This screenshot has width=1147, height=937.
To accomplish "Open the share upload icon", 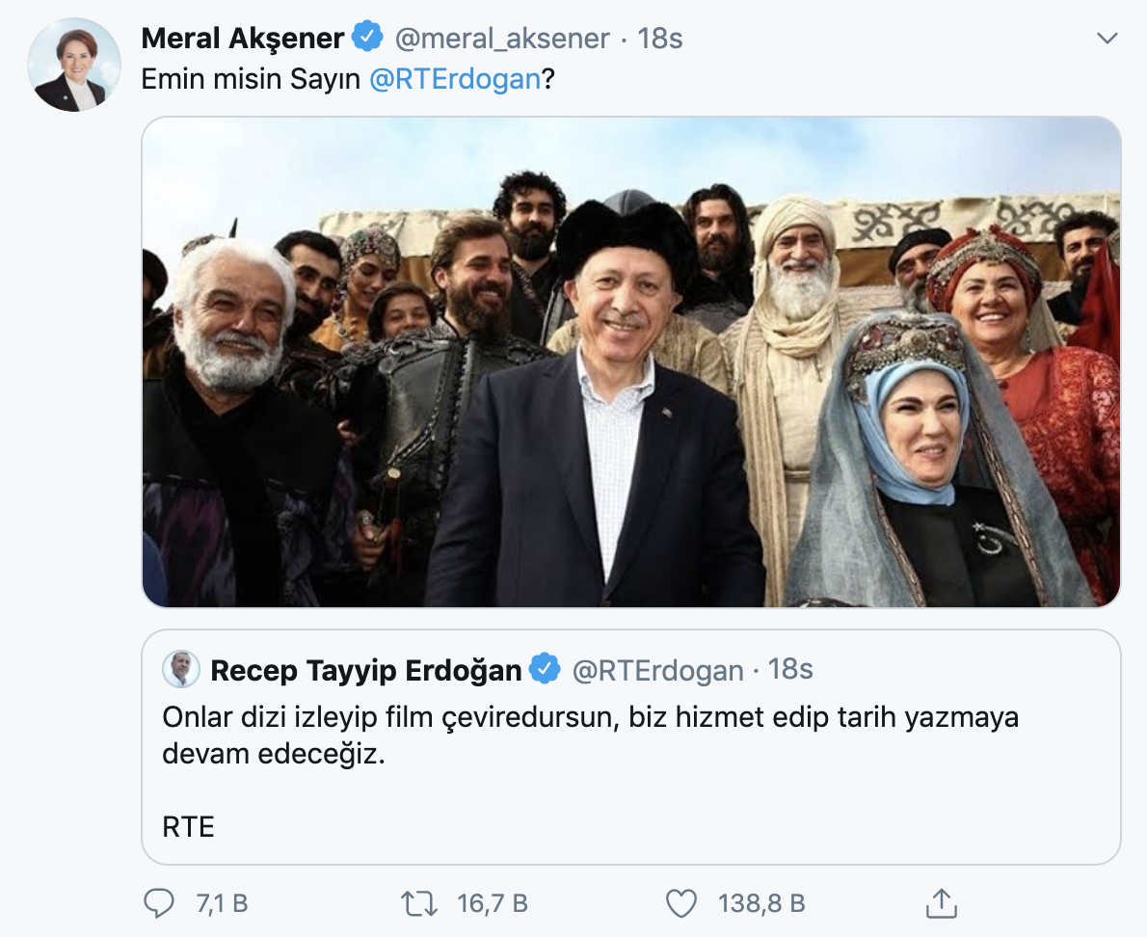I will (942, 903).
